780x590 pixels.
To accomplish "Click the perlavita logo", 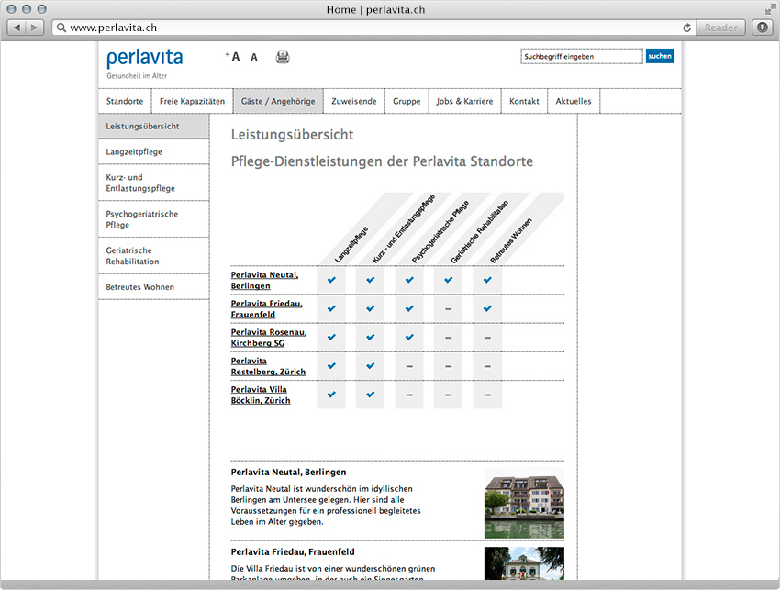I will coord(145,58).
